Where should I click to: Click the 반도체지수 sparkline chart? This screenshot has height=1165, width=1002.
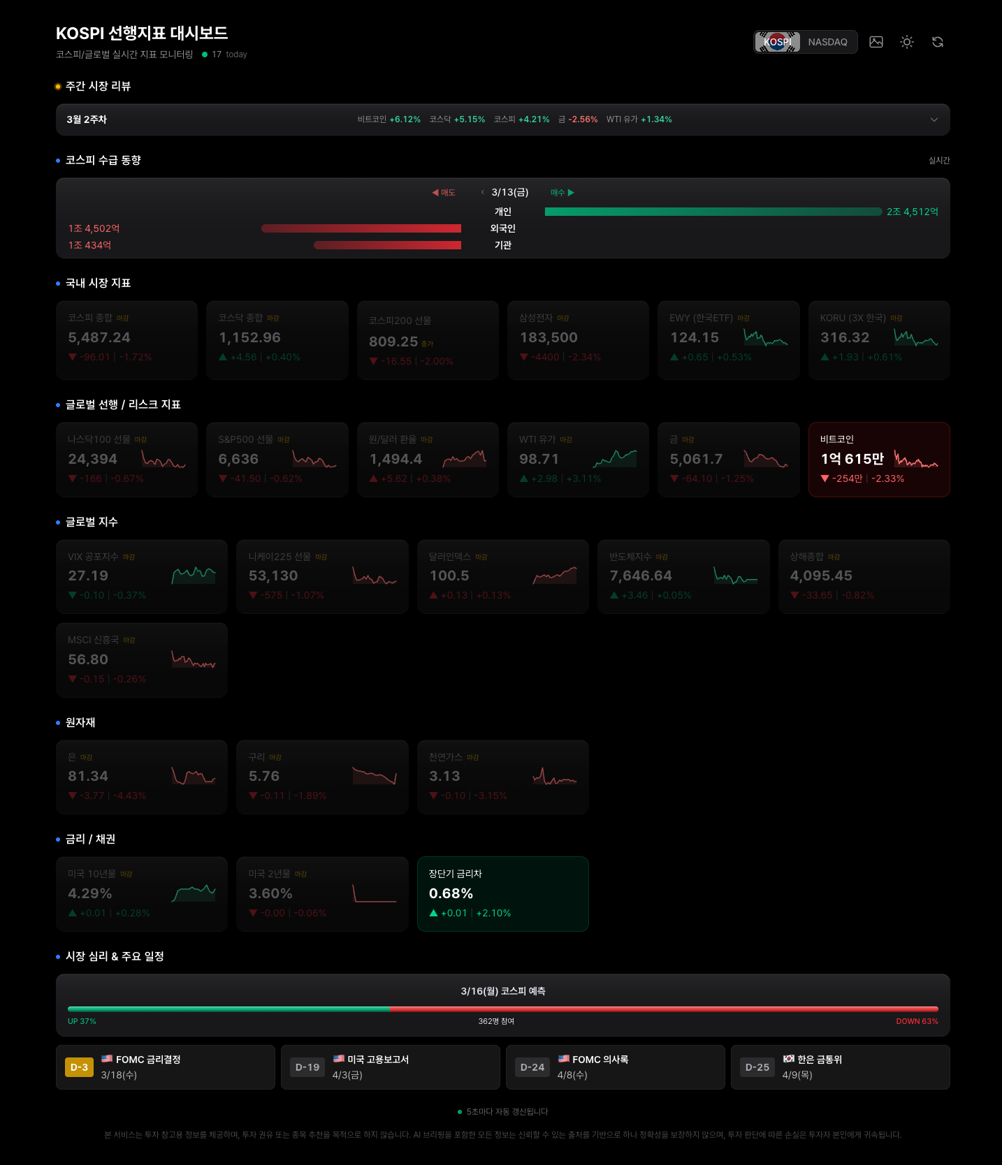(735, 576)
